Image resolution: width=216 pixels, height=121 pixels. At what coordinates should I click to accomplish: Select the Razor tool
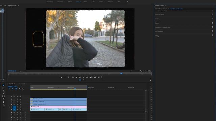coord(3,93)
